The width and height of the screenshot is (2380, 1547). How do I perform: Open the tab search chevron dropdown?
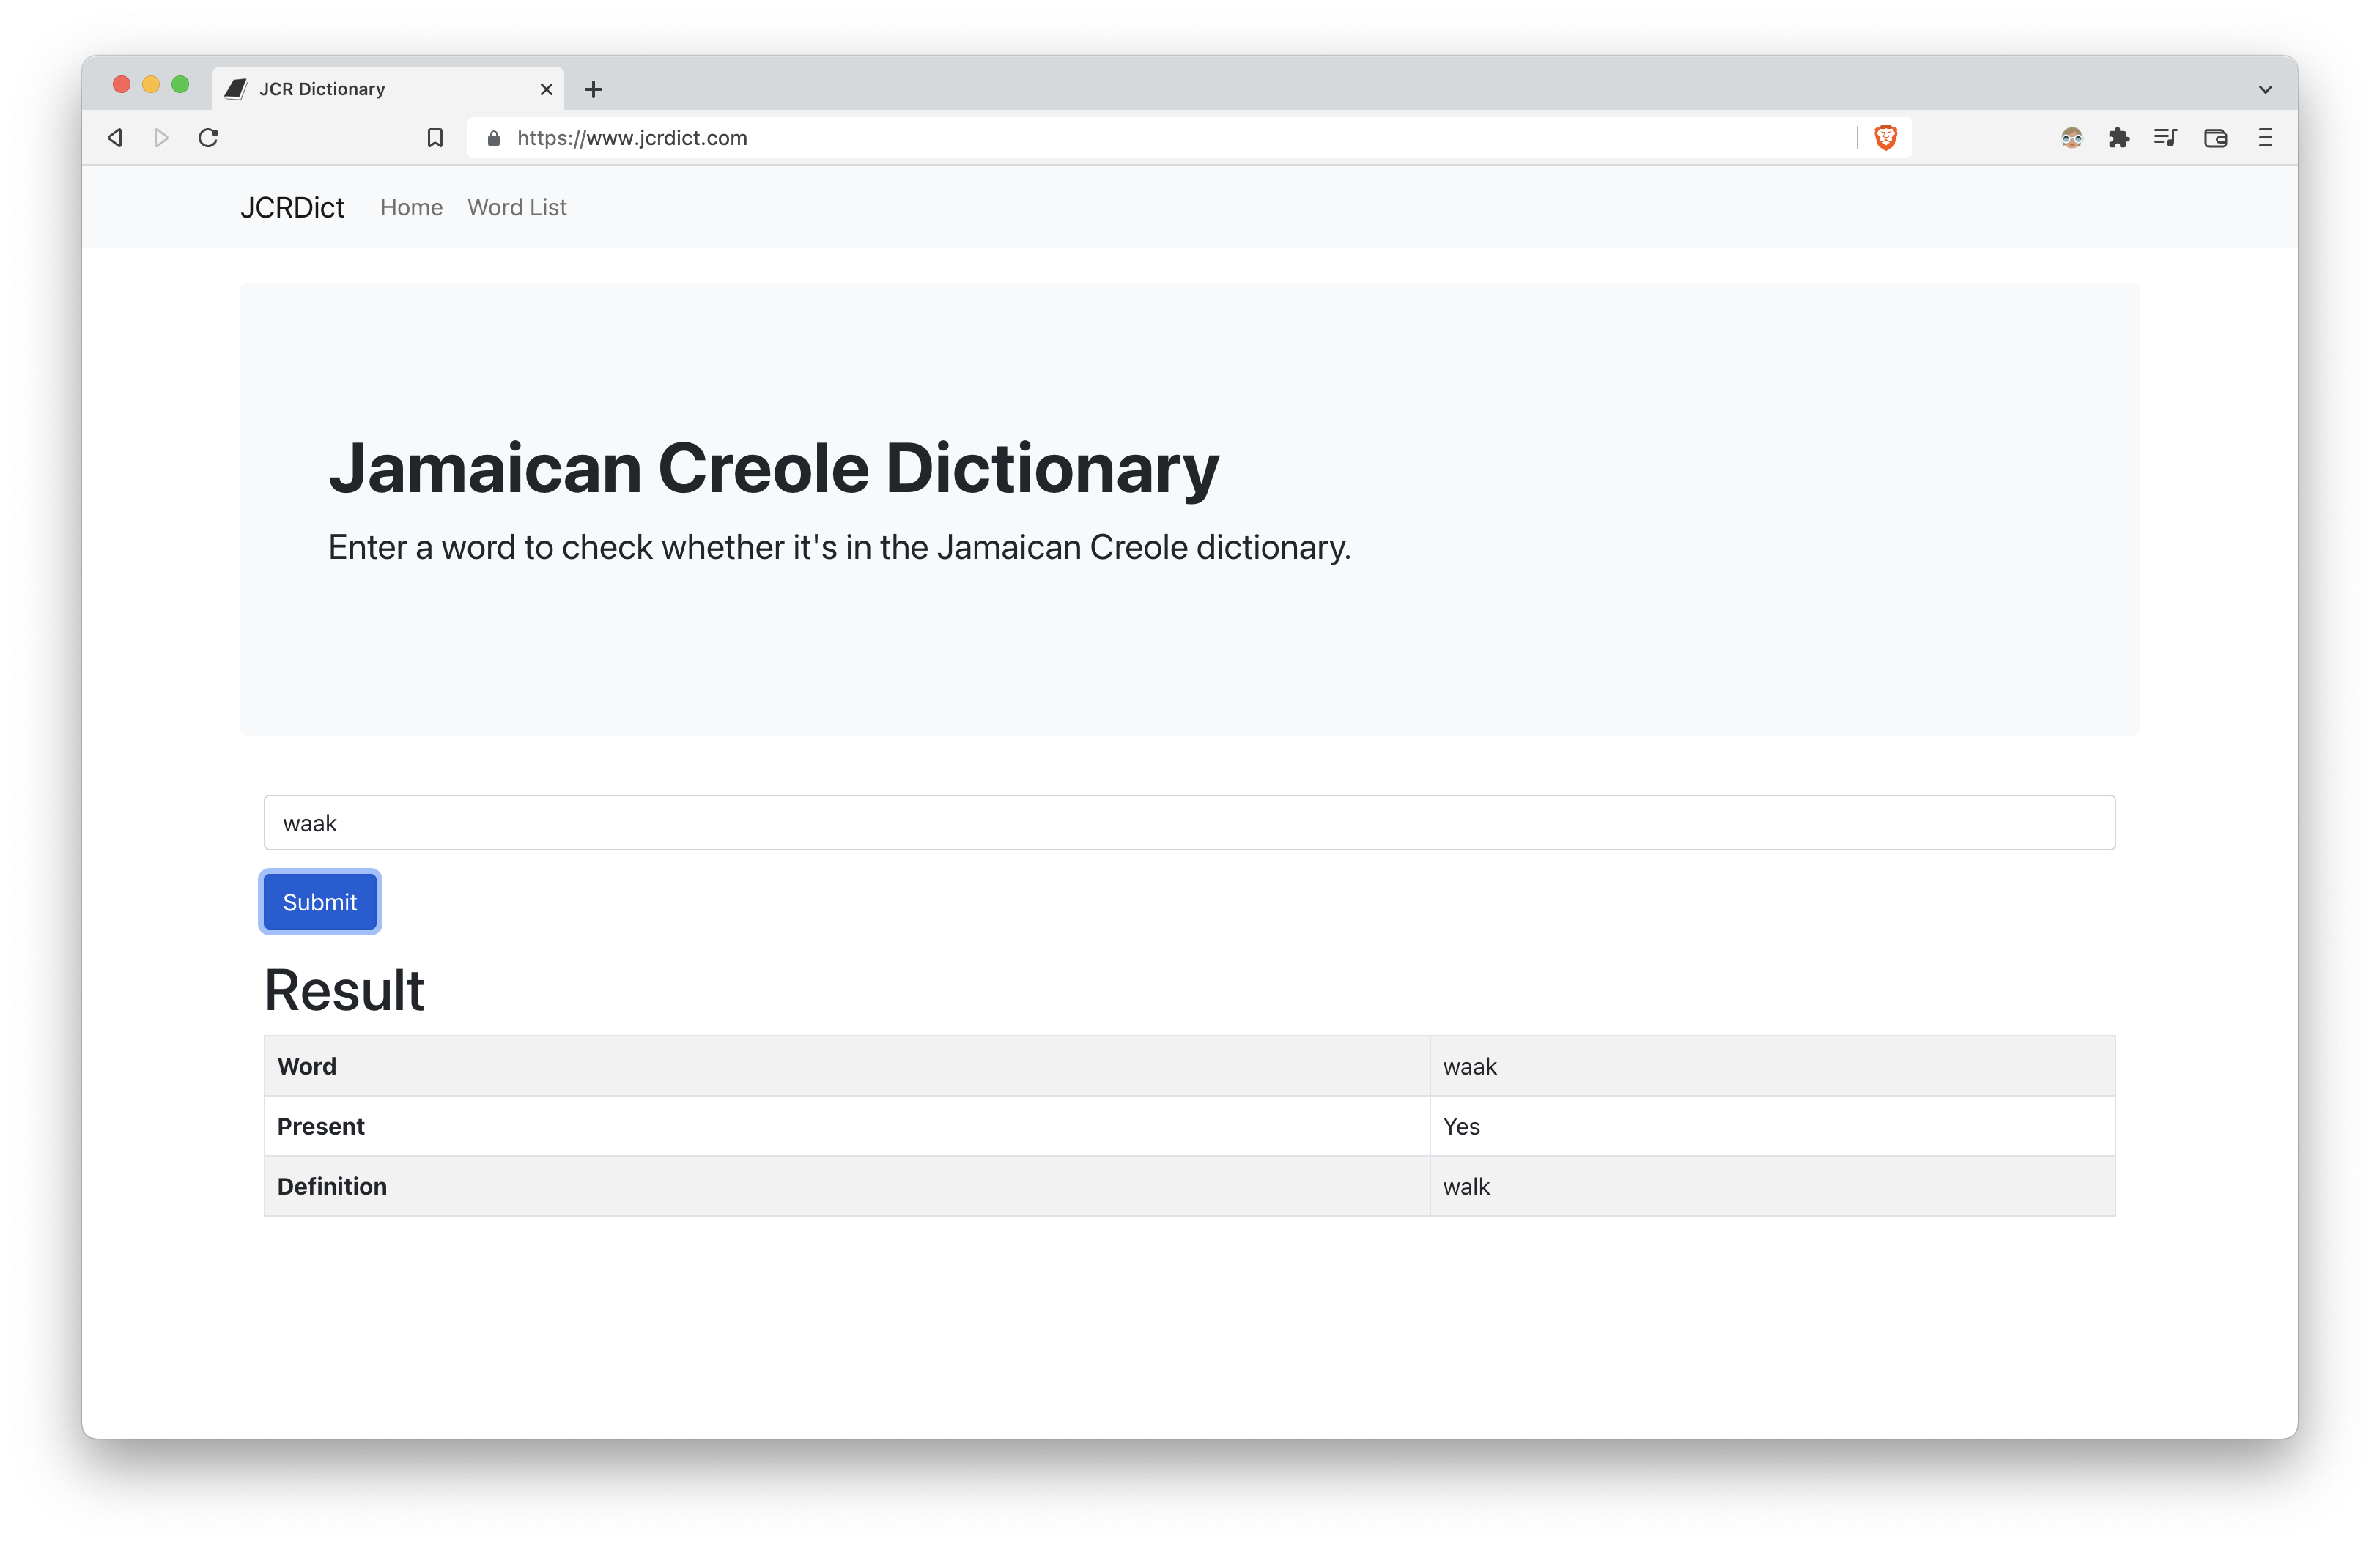(x=2264, y=88)
